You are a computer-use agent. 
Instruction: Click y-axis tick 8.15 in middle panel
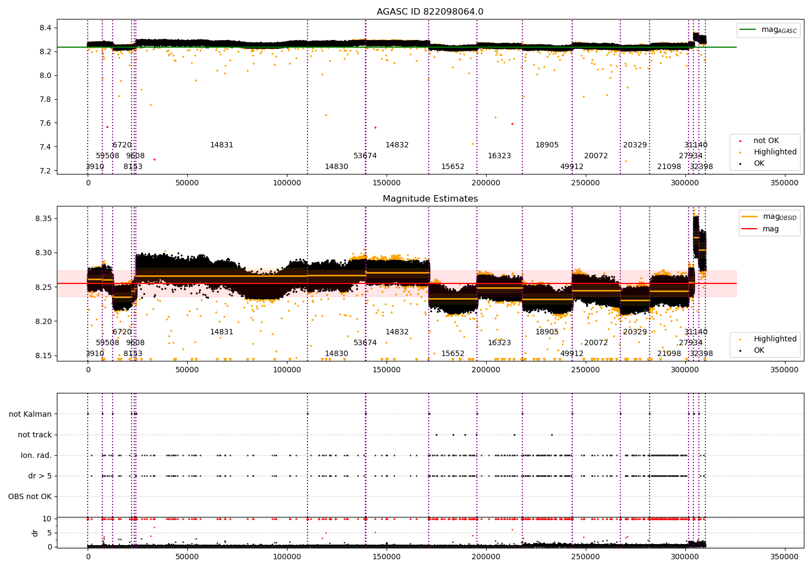44,356
